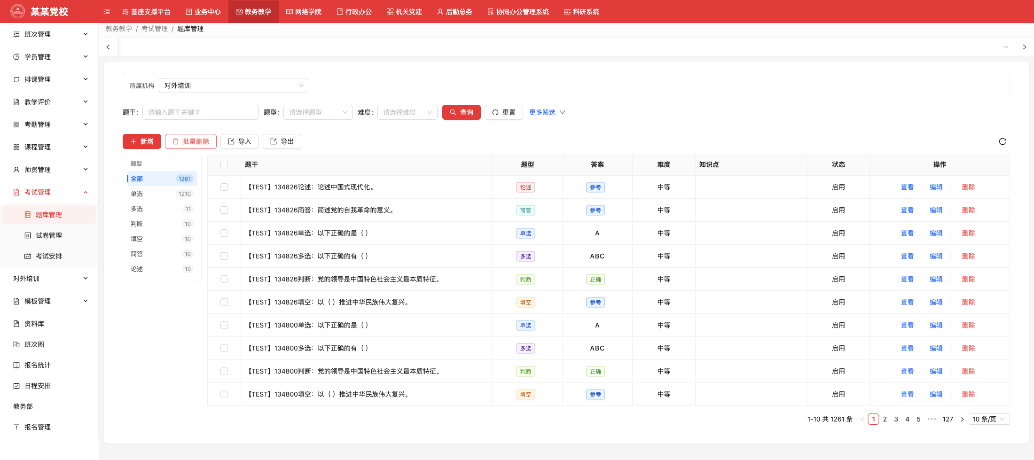Click the table refresh icon
Viewport: 1034px width, 460px height.
point(1003,141)
